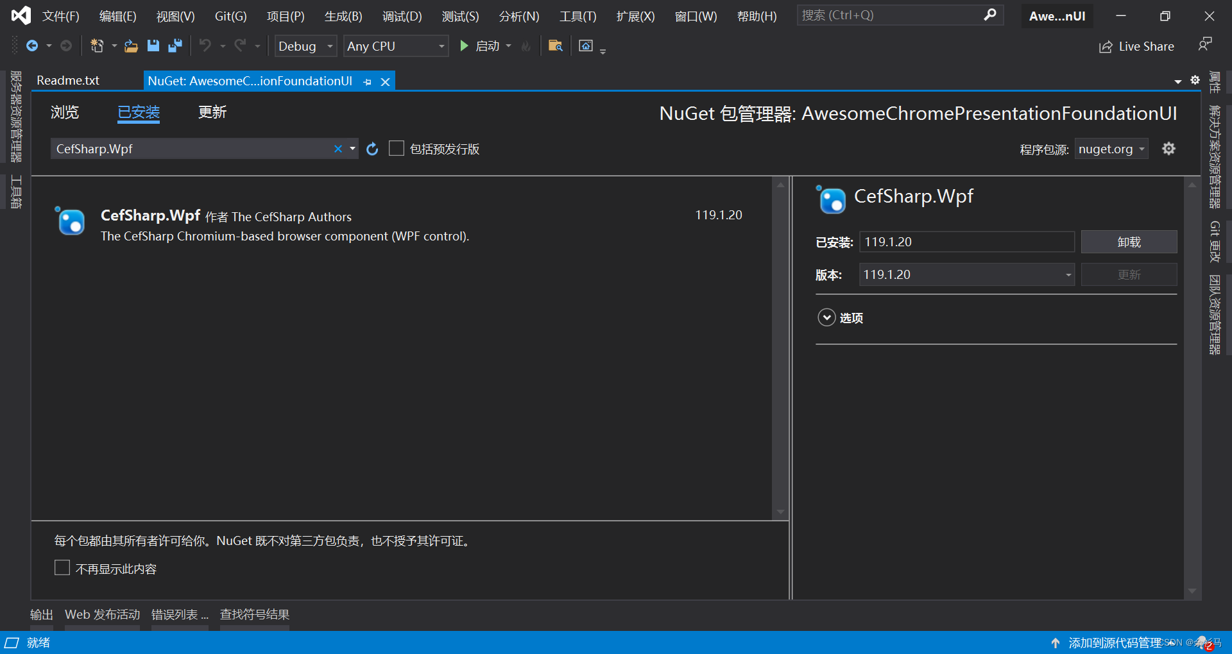Clear the CefSharp.Wpf search text

[338, 149]
